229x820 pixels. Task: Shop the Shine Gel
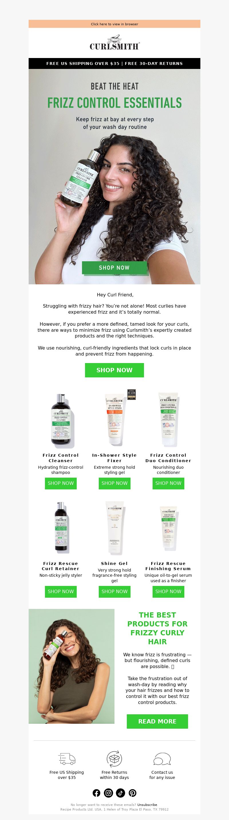click(114, 591)
